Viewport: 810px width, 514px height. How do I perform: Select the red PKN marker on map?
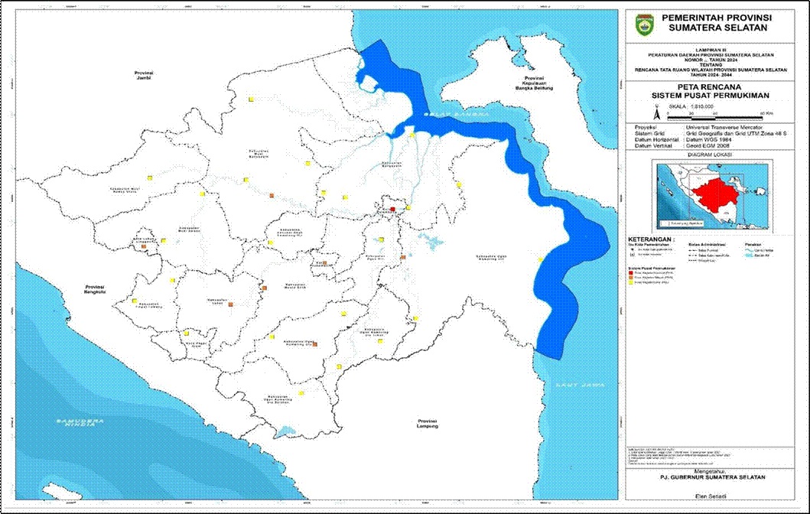393,209
